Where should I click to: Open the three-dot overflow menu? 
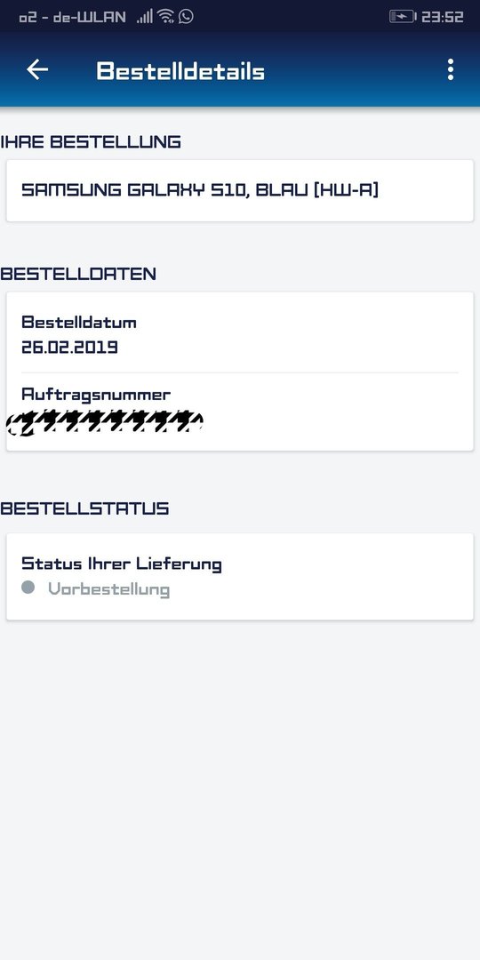tap(451, 70)
